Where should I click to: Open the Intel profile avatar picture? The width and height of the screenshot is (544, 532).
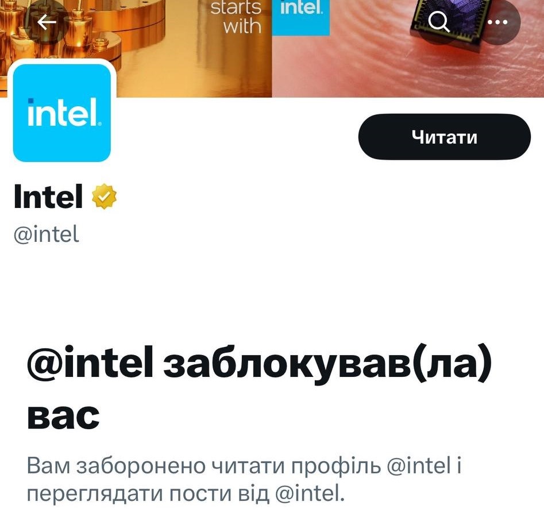(x=62, y=113)
